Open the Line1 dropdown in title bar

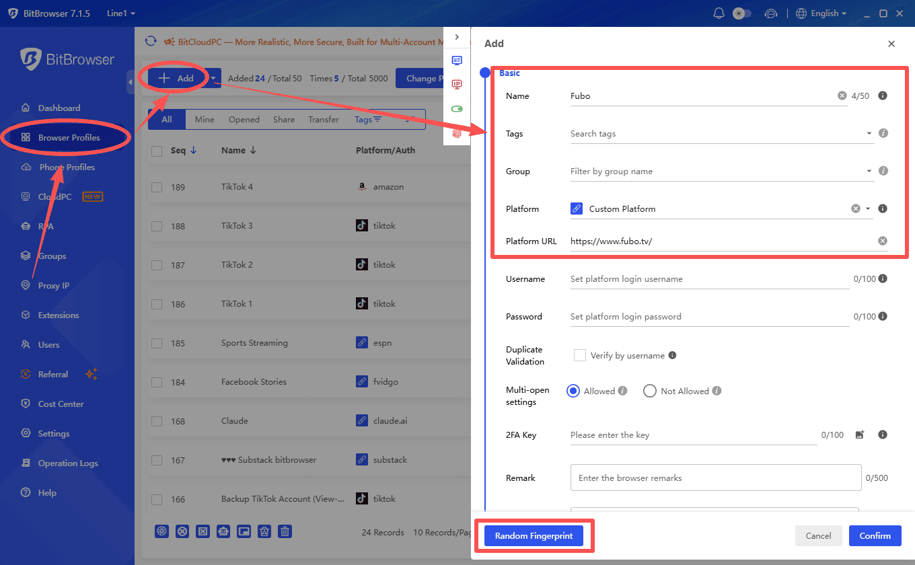(121, 13)
